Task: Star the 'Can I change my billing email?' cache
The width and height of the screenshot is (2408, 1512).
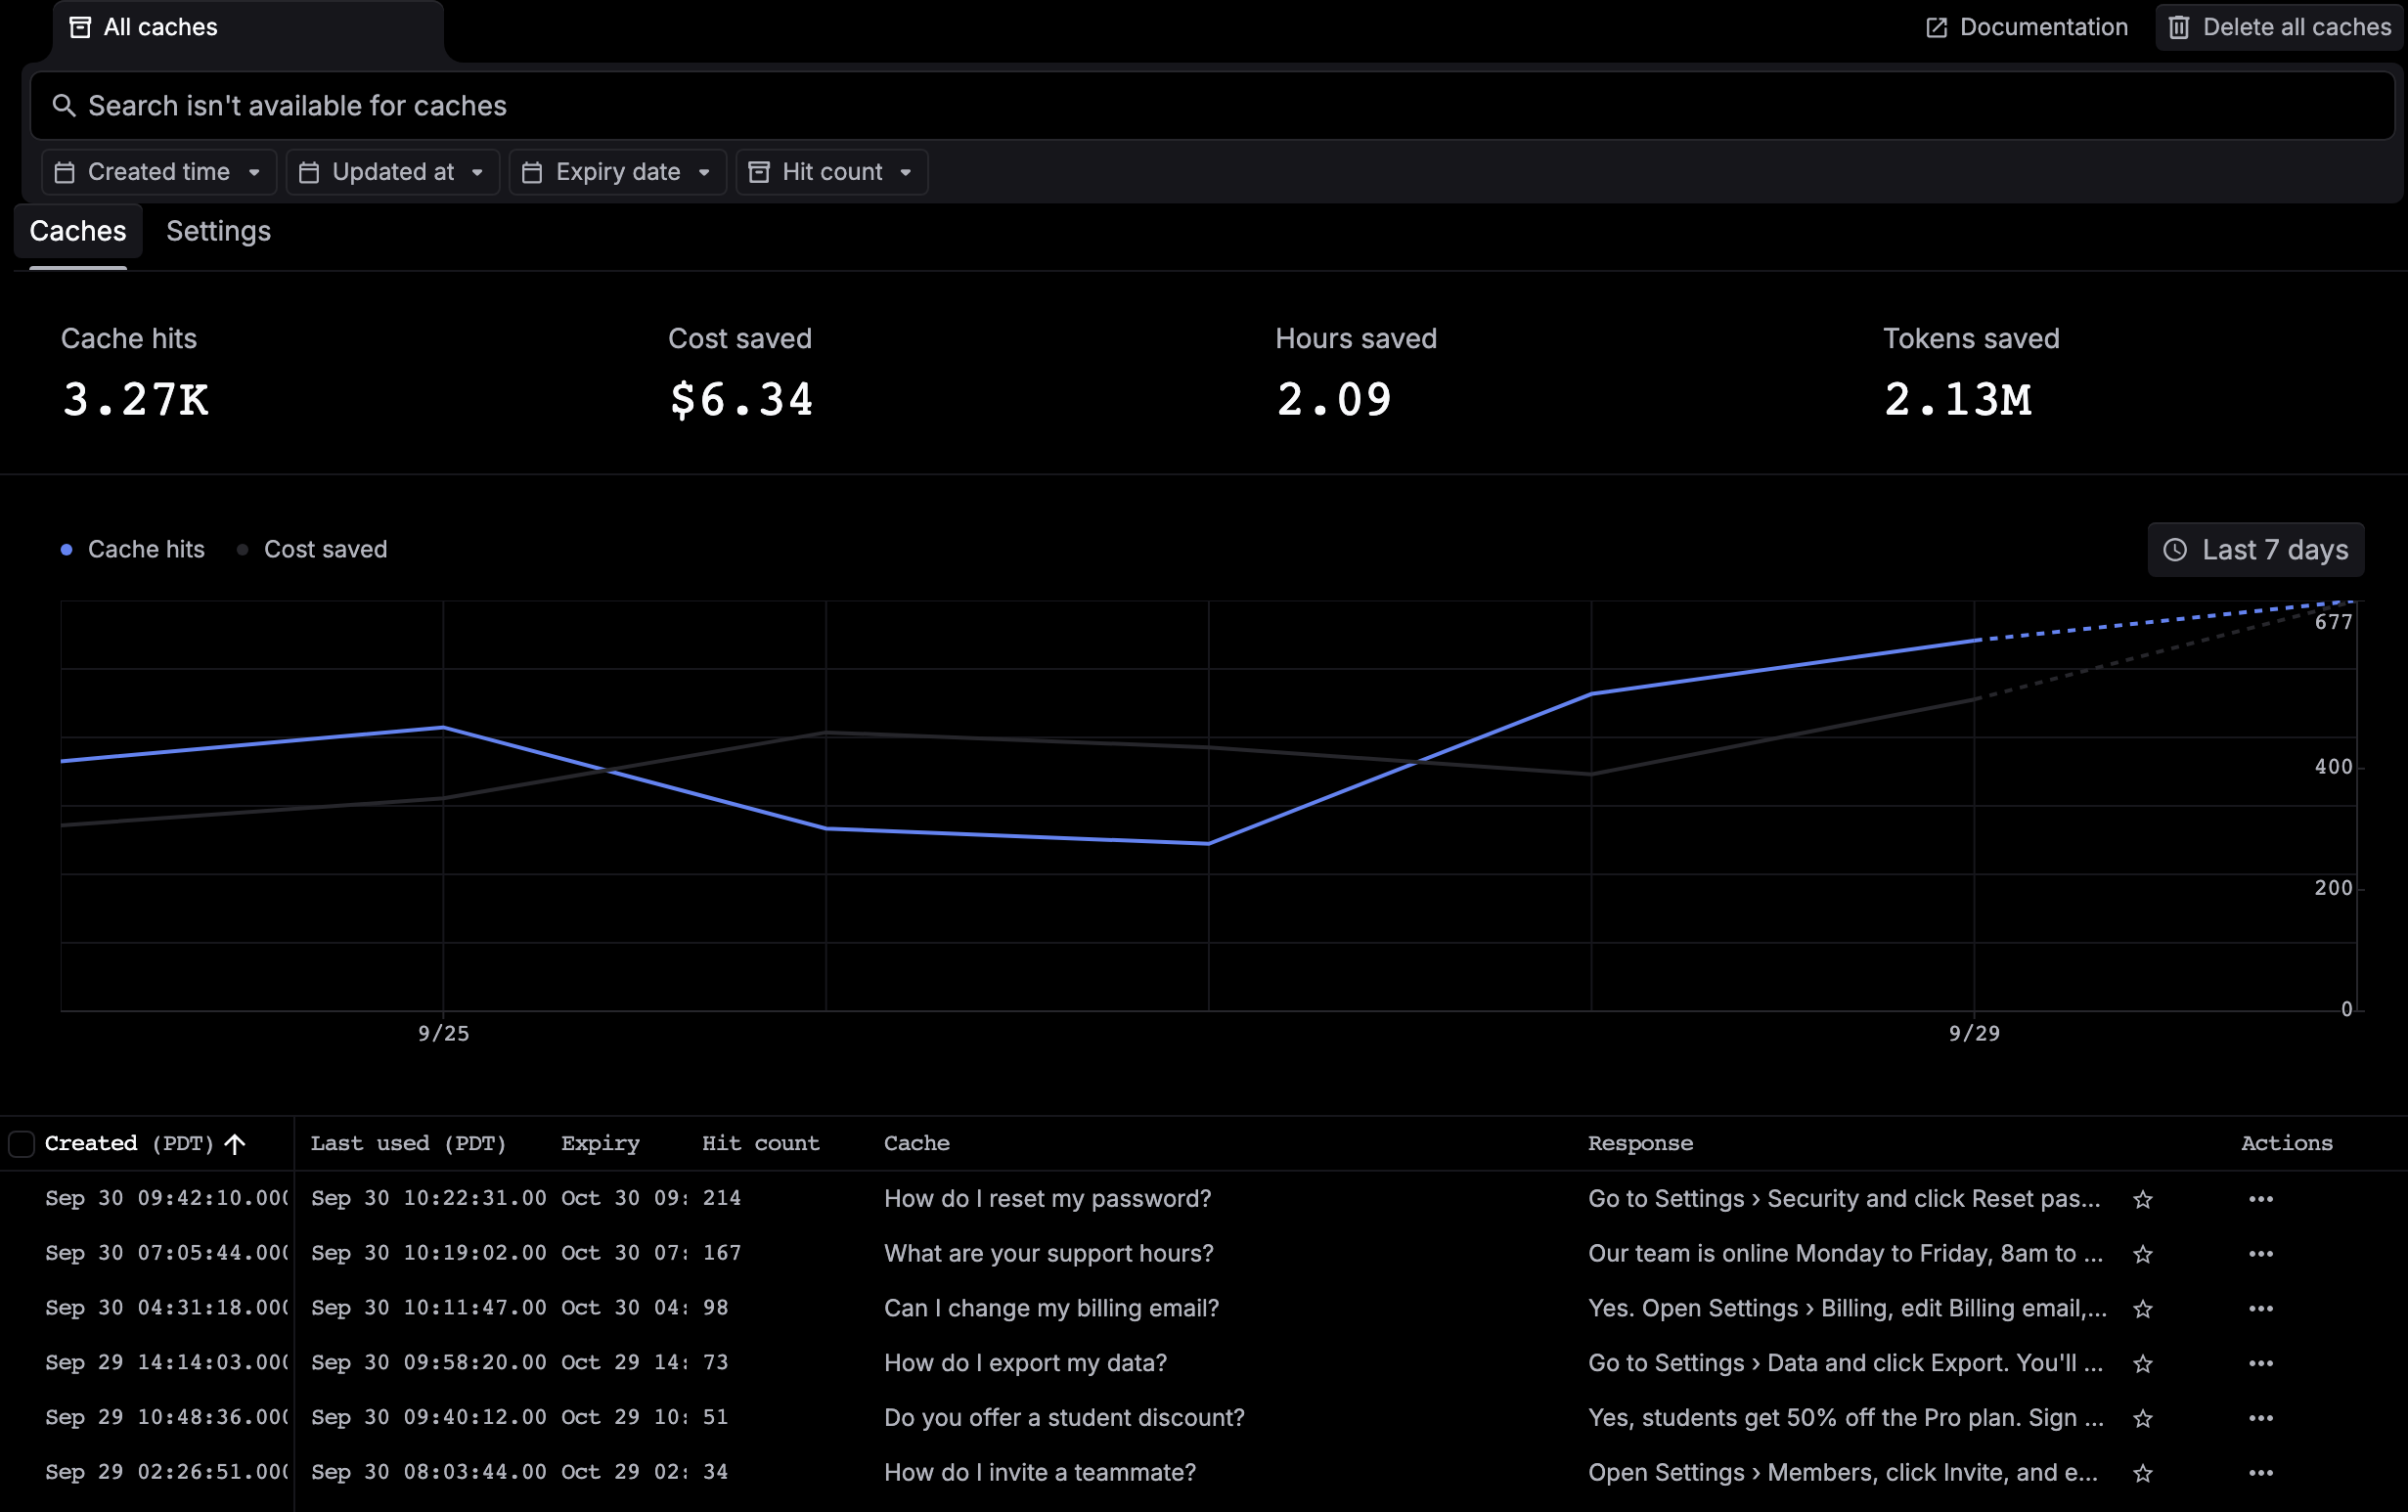Action: pyautogui.click(x=2142, y=1309)
